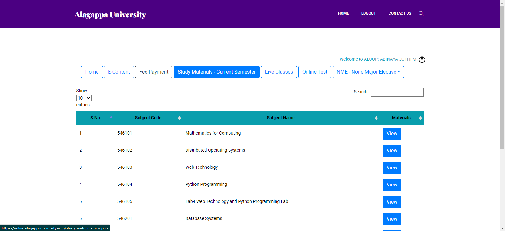Click the page vertical scrollbar thumb
Screen dimensions: 505x231
[x=502, y=77]
